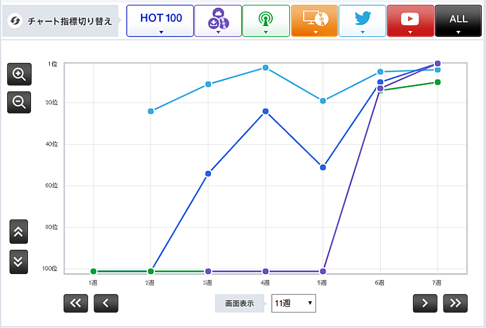The image size is (486, 328).
Task: Click the light-blue data point at week 4
Action: click(x=265, y=67)
